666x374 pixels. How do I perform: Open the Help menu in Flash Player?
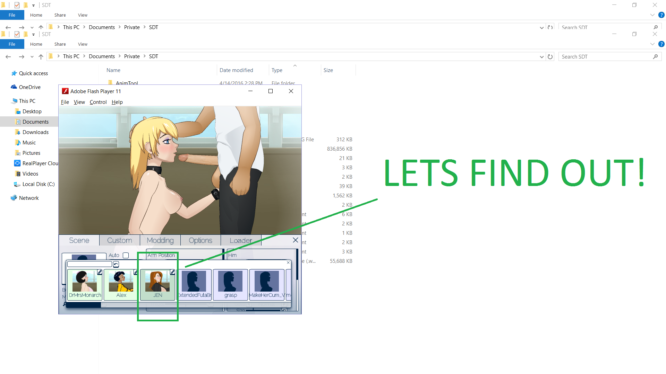pyautogui.click(x=117, y=102)
